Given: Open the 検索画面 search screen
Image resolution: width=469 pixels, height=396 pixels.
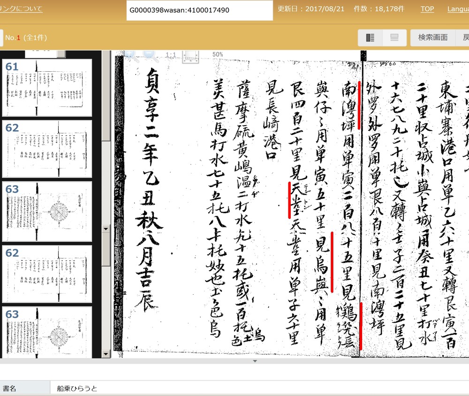Looking at the screenshot, I should pyautogui.click(x=433, y=37).
